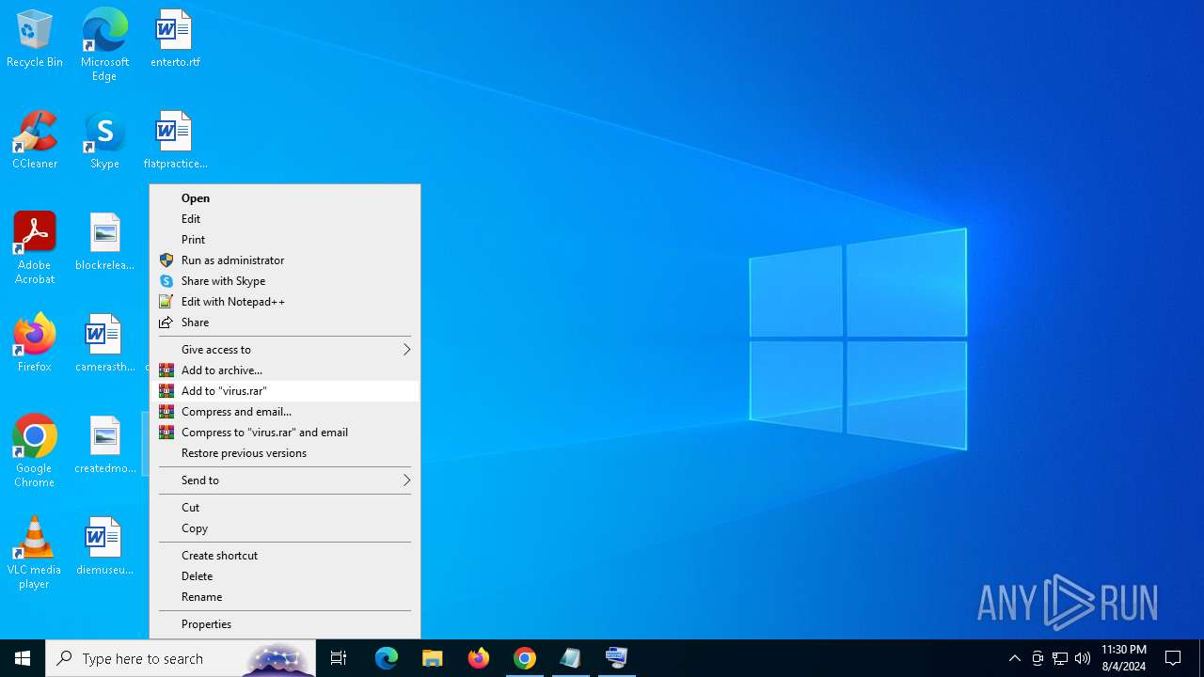
Task: Choose Rename in the context menu
Action: click(x=285, y=596)
